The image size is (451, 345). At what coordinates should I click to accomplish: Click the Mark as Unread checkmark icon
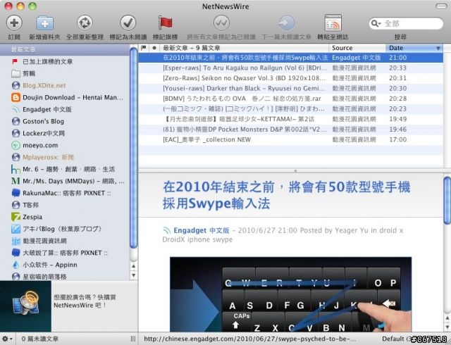coord(128,23)
